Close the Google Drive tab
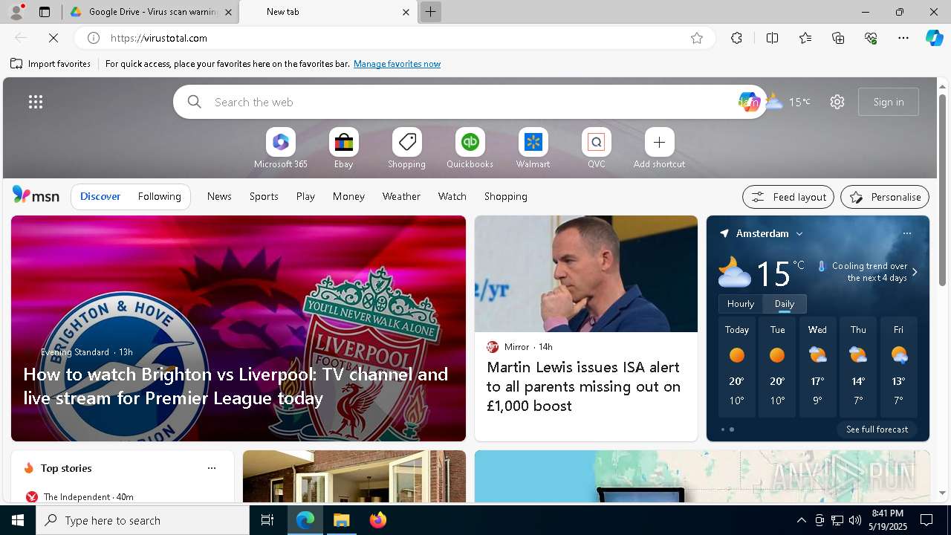Screen dimensions: 951x535 [228, 12]
